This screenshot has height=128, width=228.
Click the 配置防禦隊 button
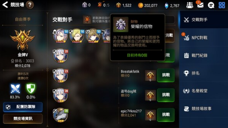point(23,107)
